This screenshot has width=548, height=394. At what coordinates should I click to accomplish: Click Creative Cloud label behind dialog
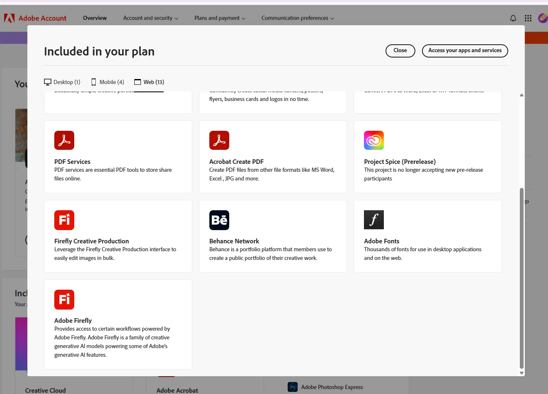point(45,390)
